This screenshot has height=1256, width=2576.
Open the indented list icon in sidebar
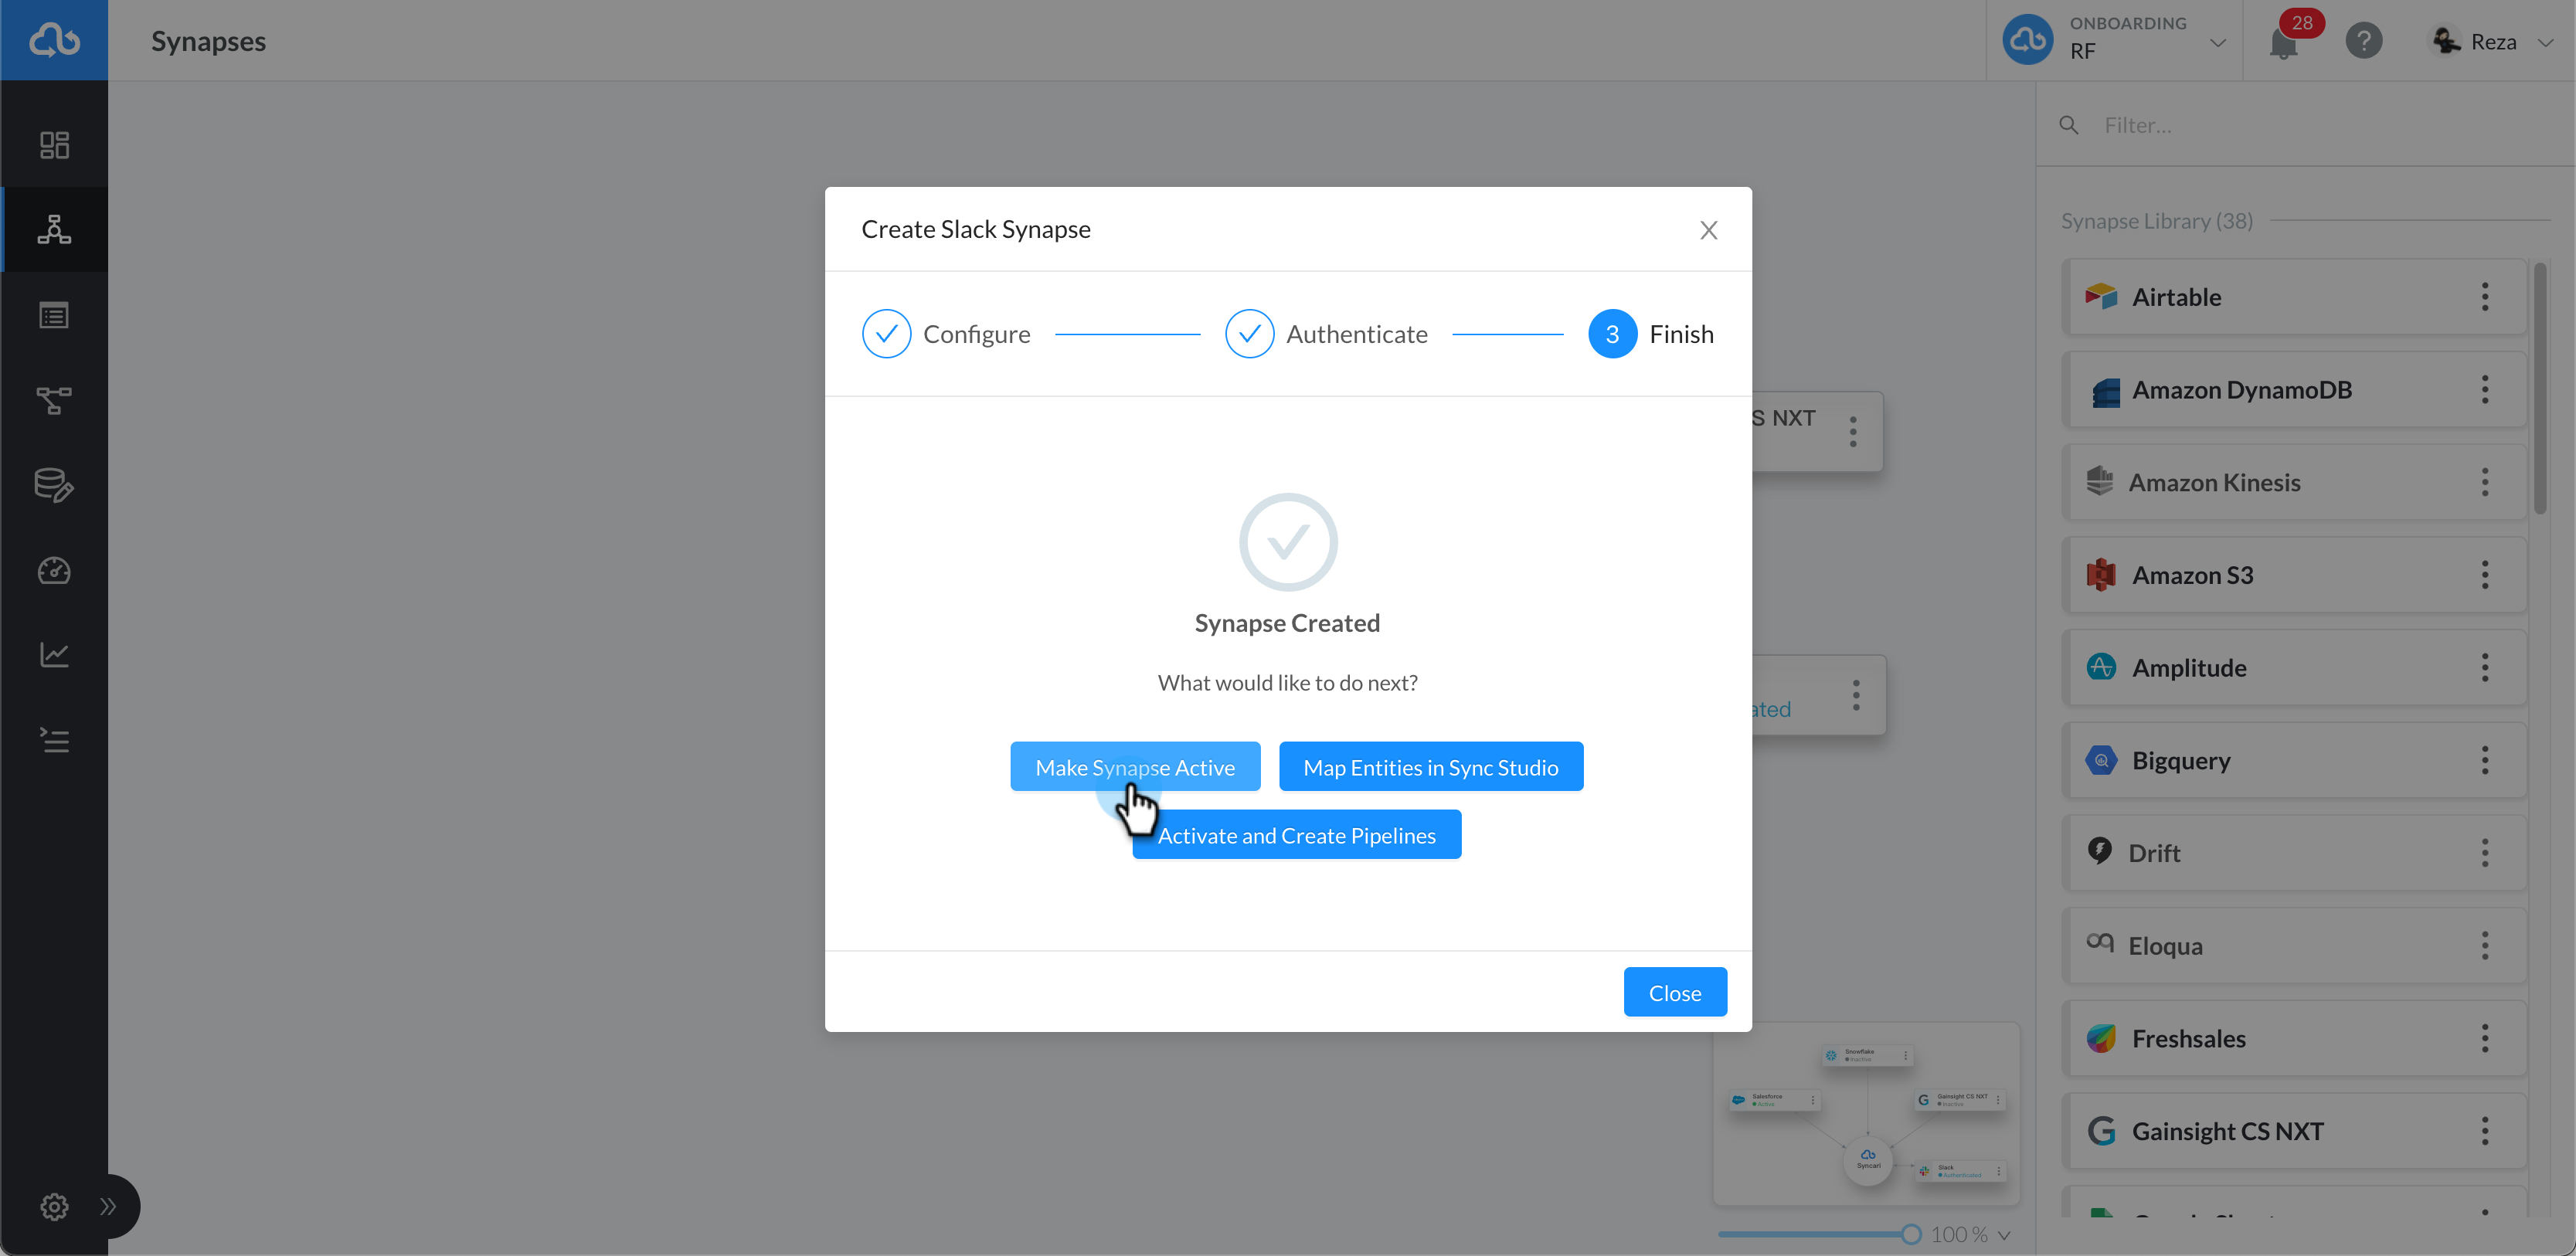tap(54, 740)
